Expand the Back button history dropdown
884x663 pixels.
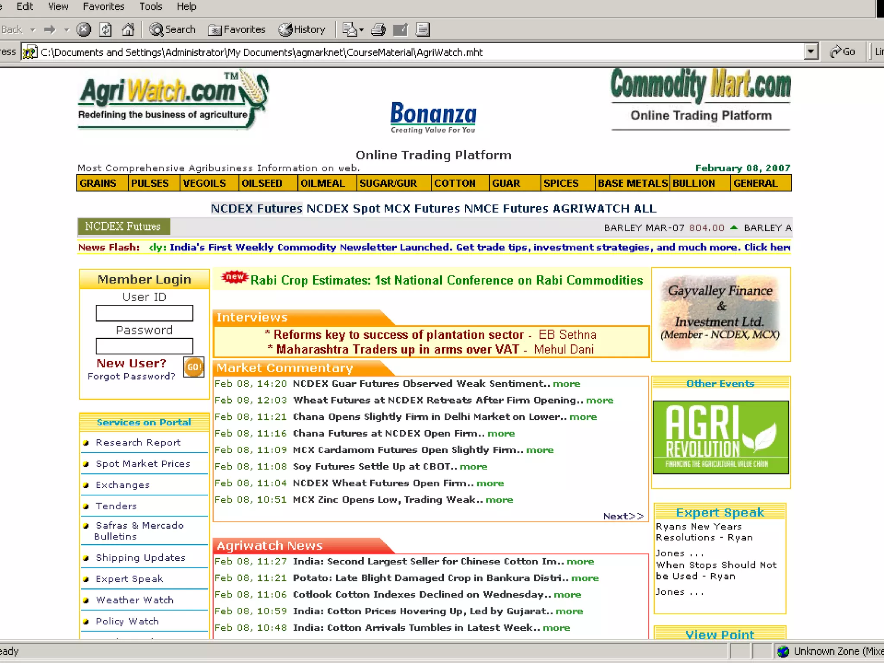tap(33, 30)
